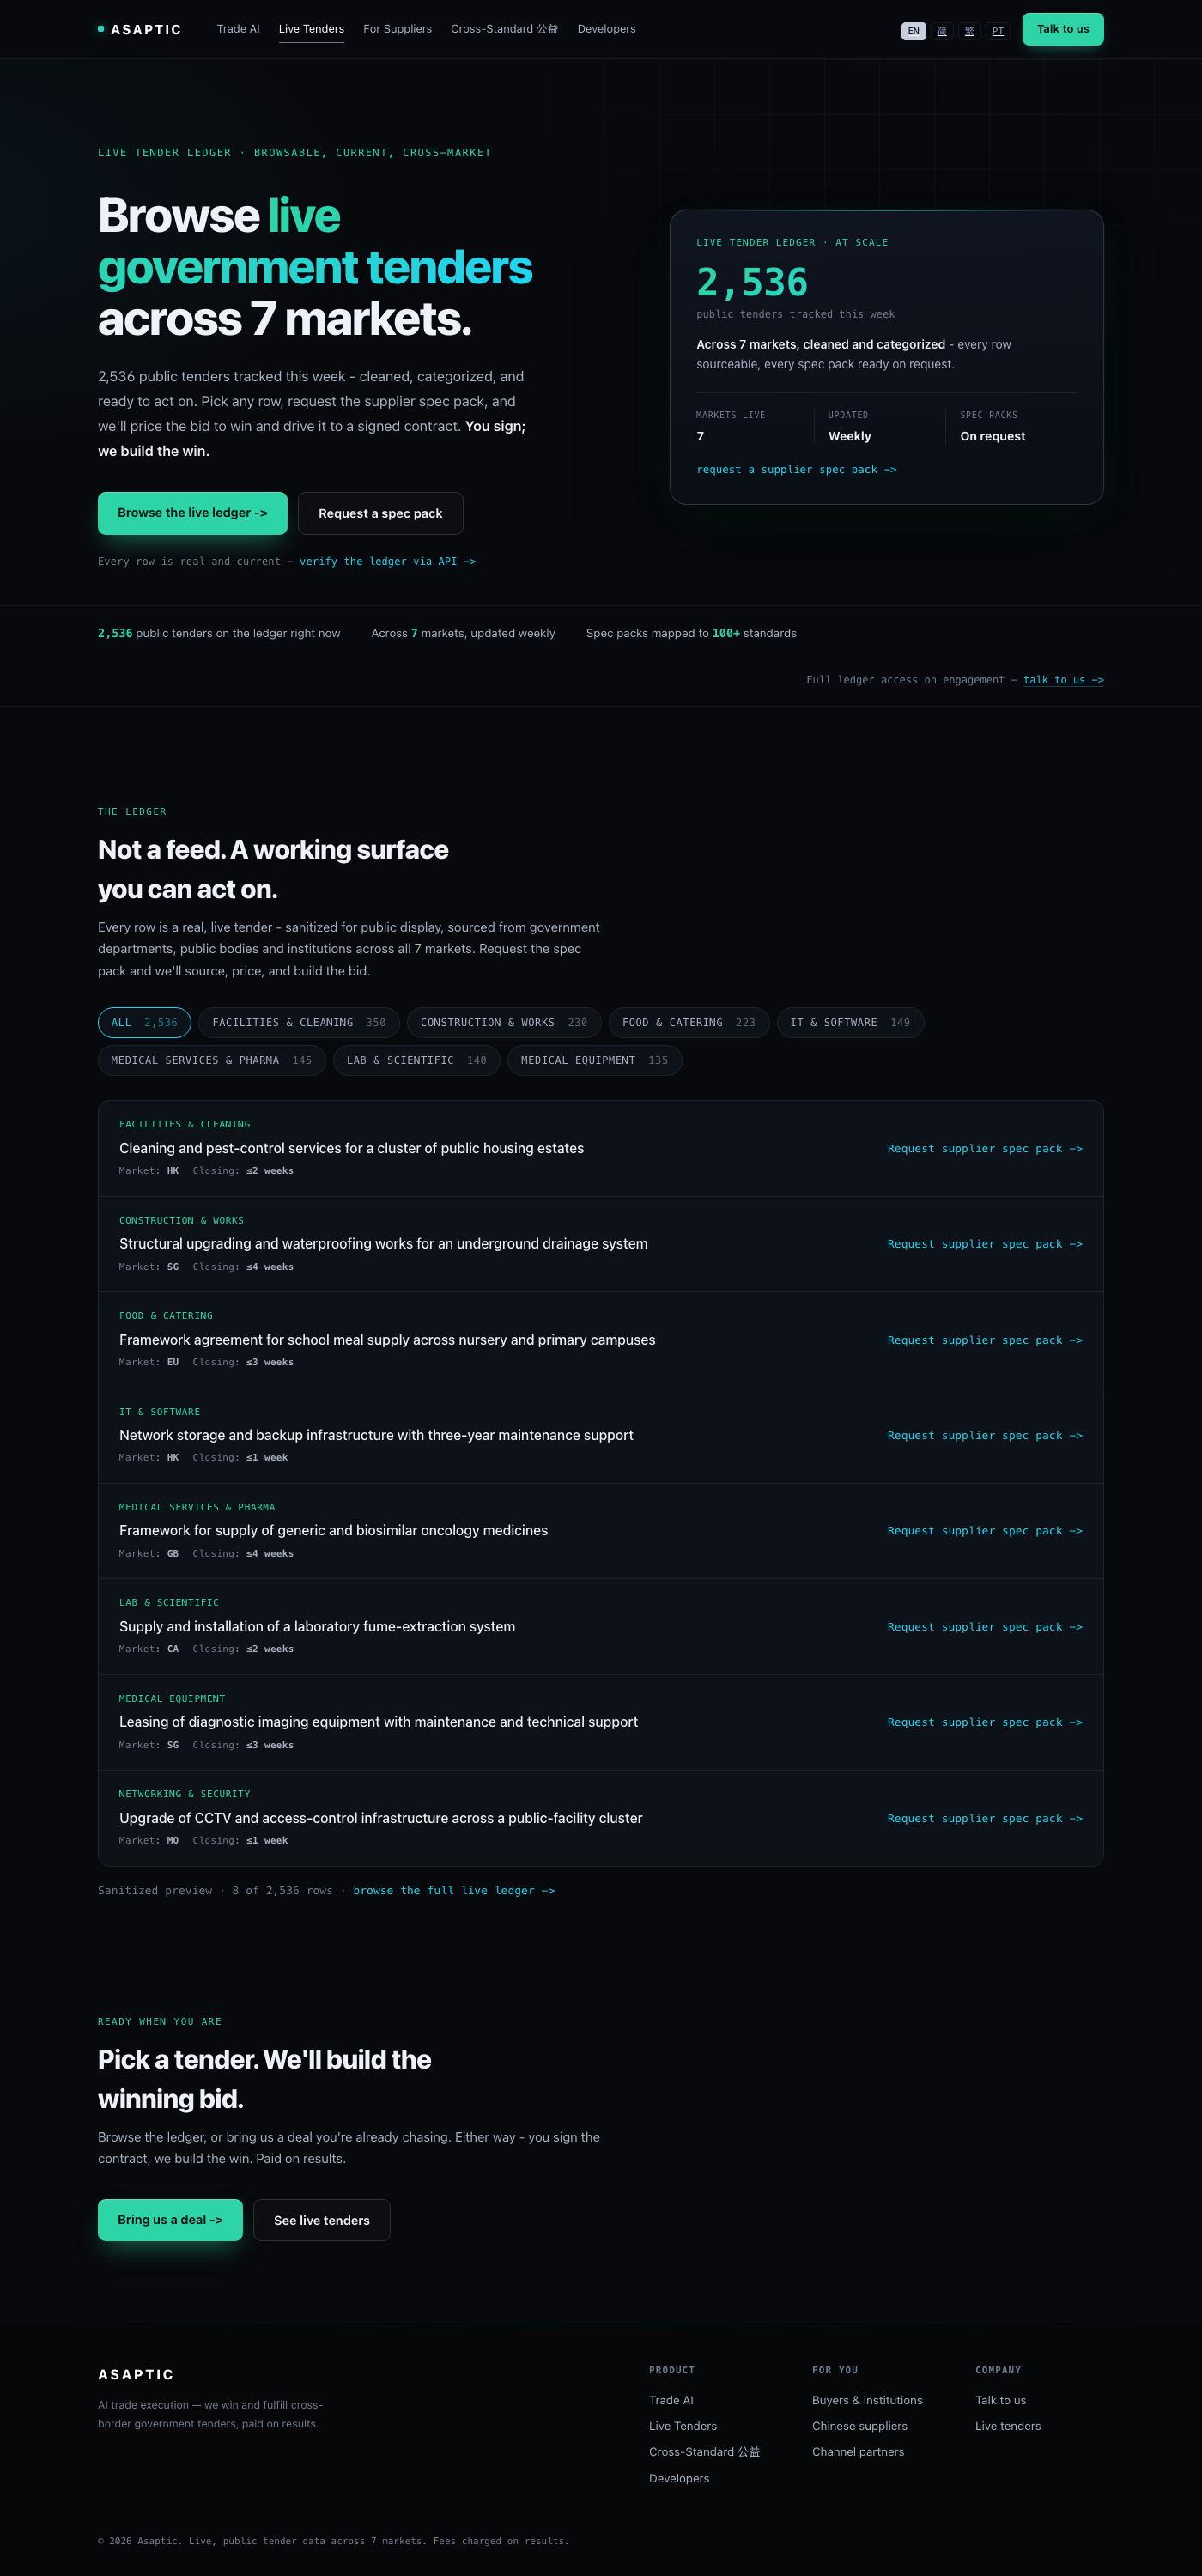Filter by Lab & Scientific 140
Viewport: 1202px width, 2576px height.
[416, 1060]
